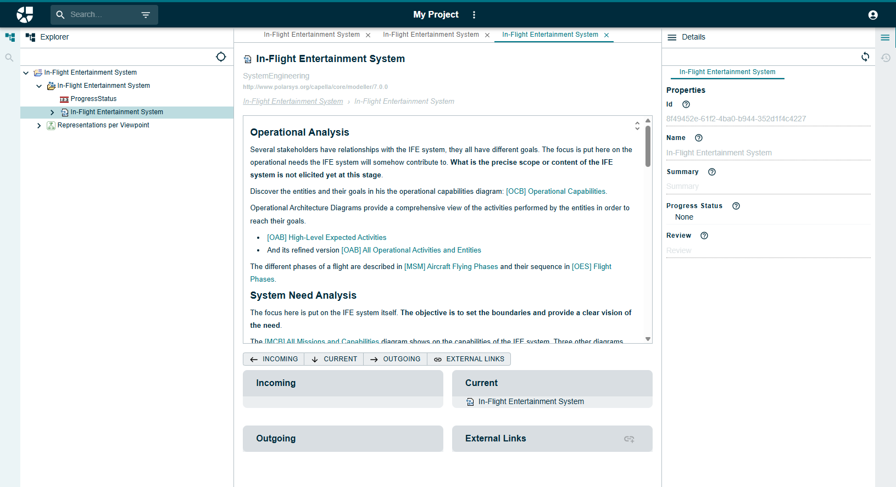
Task: Expand Representations per Viewpoint node
Action: tap(39, 125)
